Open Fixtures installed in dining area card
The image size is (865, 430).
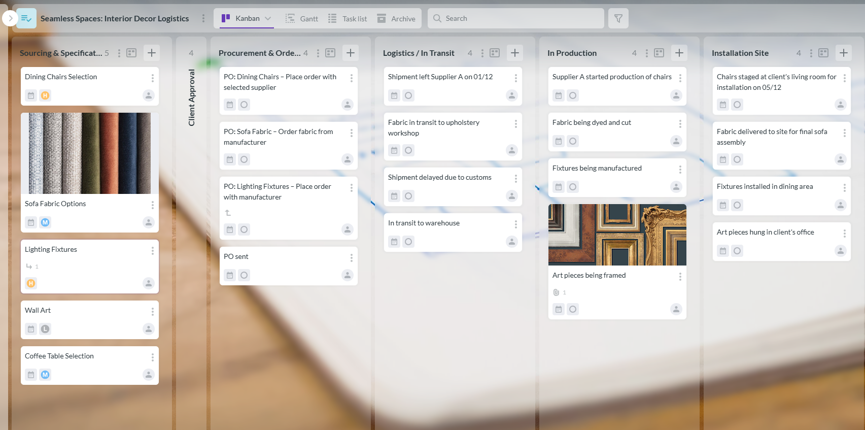click(782, 196)
